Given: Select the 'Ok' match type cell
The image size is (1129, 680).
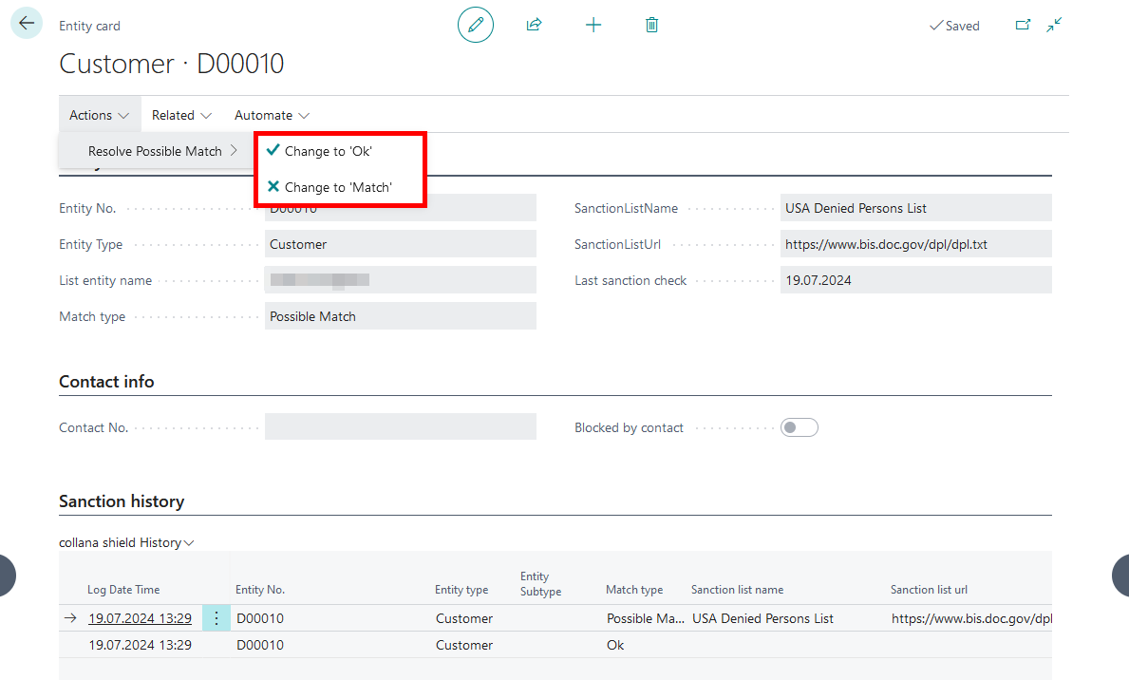Looking at the screenshot, I should tap(615, 645).
